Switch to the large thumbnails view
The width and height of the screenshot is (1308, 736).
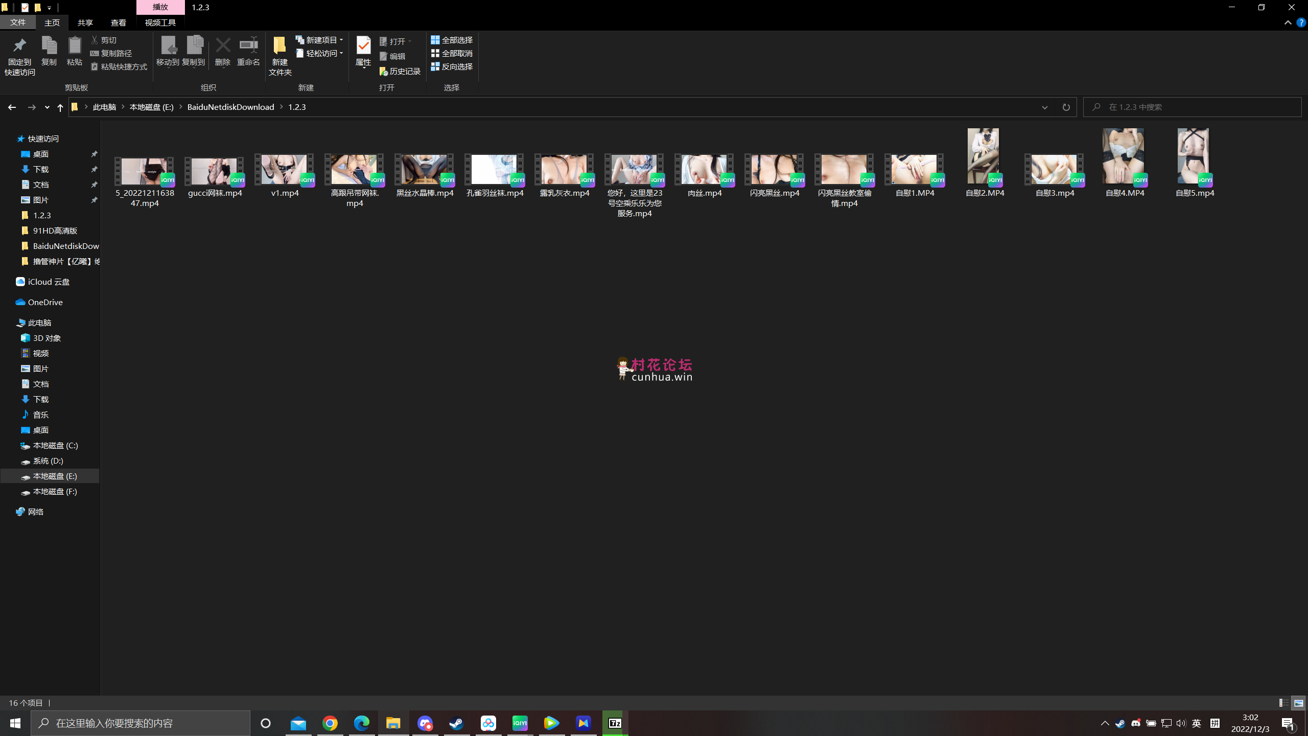coord(1298,703)
